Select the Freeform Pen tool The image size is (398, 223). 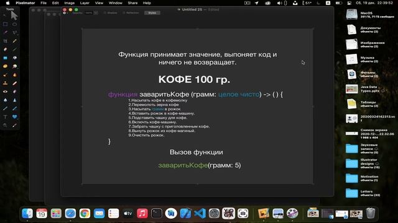click(15, 108)
